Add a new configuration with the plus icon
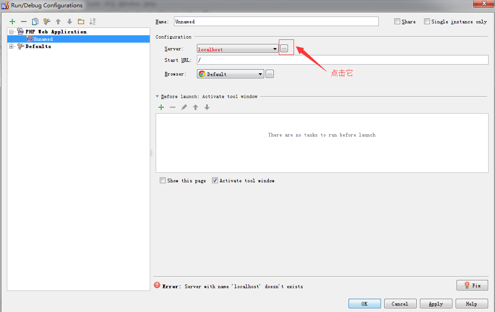This screenshot has height=312, width=495. [x=12, y=22]
